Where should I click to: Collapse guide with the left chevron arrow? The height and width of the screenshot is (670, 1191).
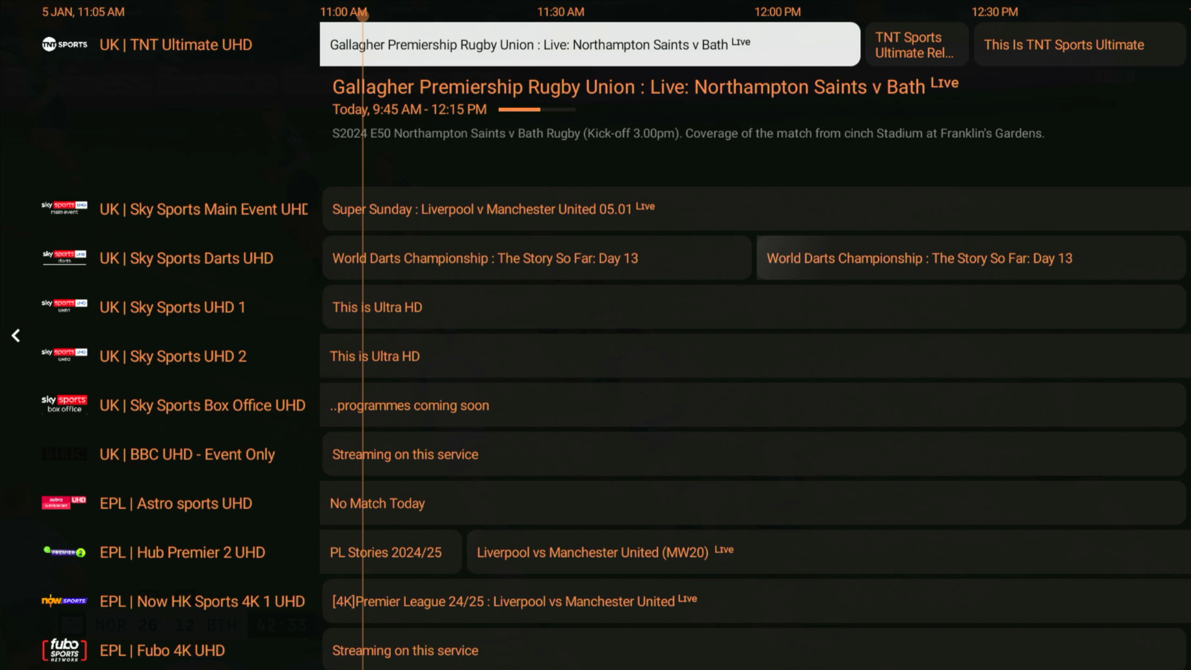[16, 336]
